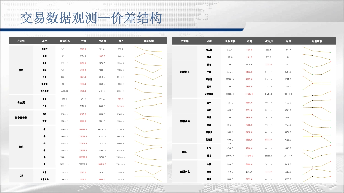
Task: Click the 螺纹钢 variety label
Action: coord(44,84)
